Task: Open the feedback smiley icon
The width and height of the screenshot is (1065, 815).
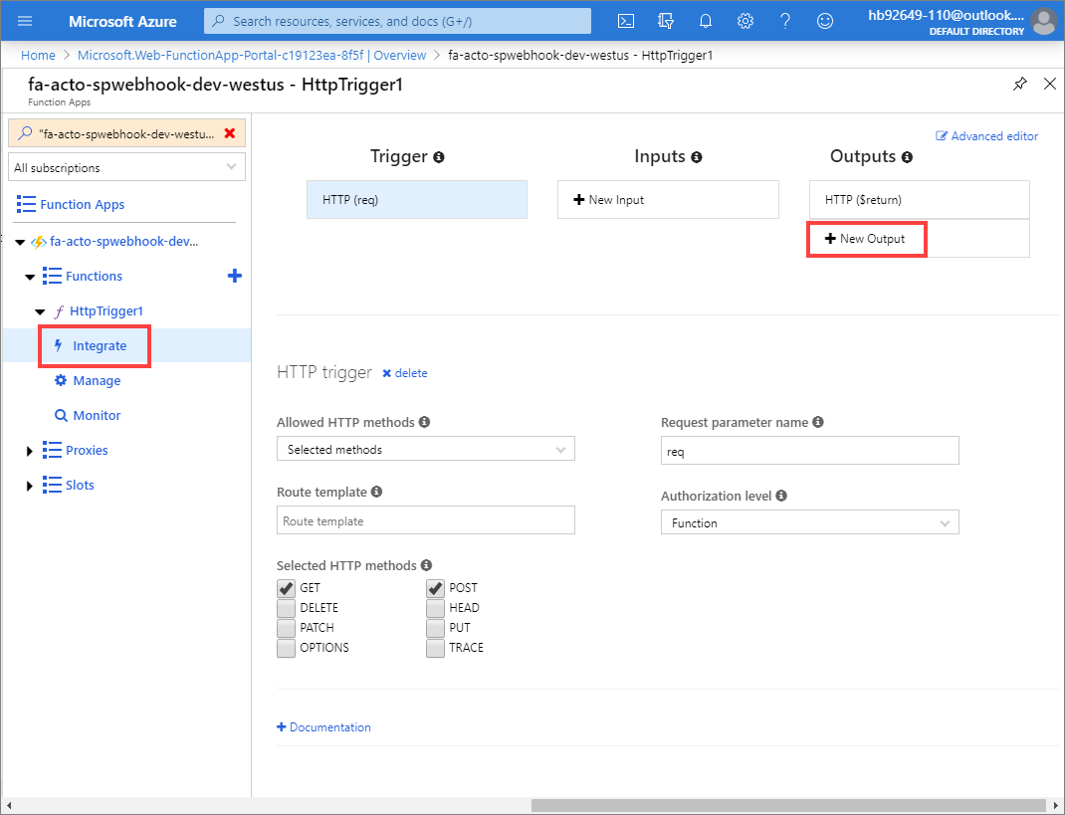Action: (x=824, y=21)
